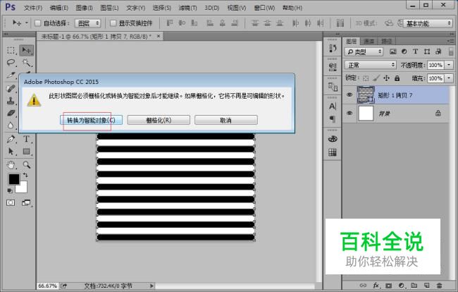This screenshot has width=458, height=292.
Task: Click the 栅格化(R) button
Action: [x=159, y=120]
